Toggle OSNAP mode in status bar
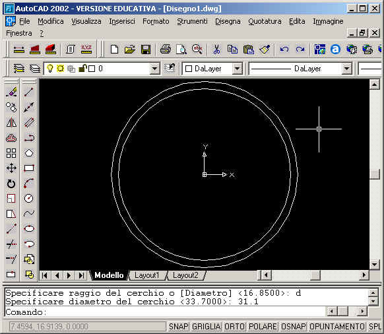Screen dimensions: 384x334 coord(293,326)
